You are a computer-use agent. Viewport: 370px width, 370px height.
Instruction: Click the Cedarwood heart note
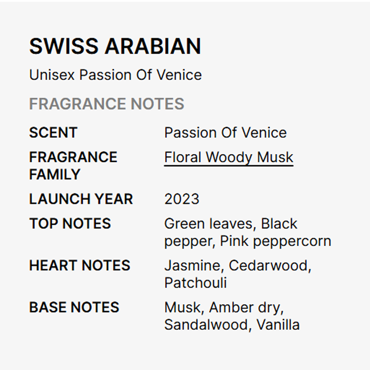point(269,265)
